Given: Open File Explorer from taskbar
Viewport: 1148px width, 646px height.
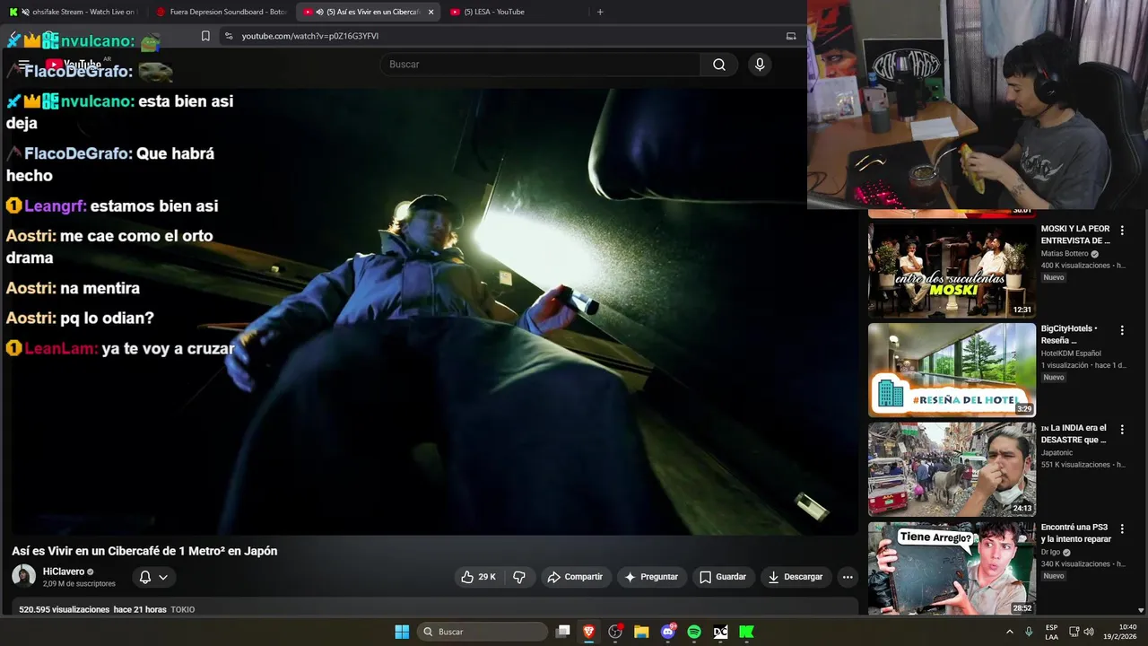Looking at the screenshot, I should click(641, 632).
